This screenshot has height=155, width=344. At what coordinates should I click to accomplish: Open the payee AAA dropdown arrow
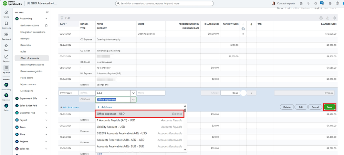133,93
